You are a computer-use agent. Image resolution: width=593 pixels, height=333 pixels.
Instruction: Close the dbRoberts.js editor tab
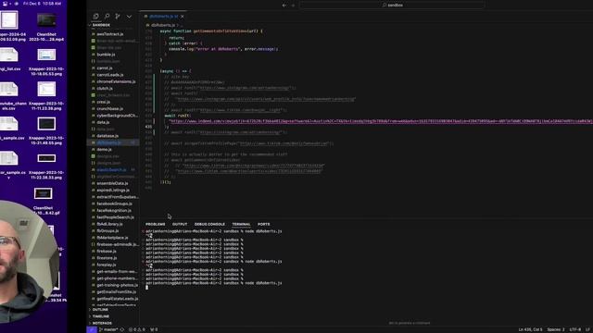point(183,17)
